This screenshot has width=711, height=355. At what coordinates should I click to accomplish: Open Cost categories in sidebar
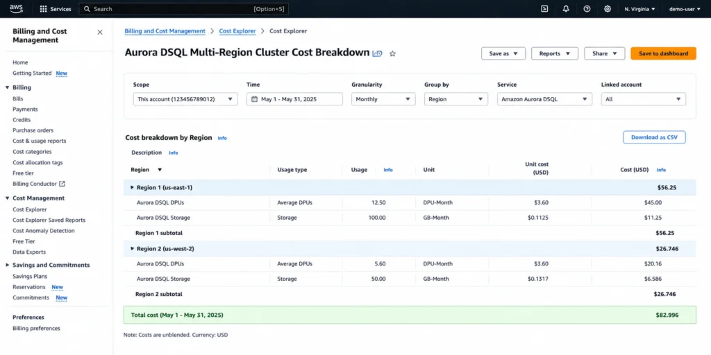(x=32, y=152)
